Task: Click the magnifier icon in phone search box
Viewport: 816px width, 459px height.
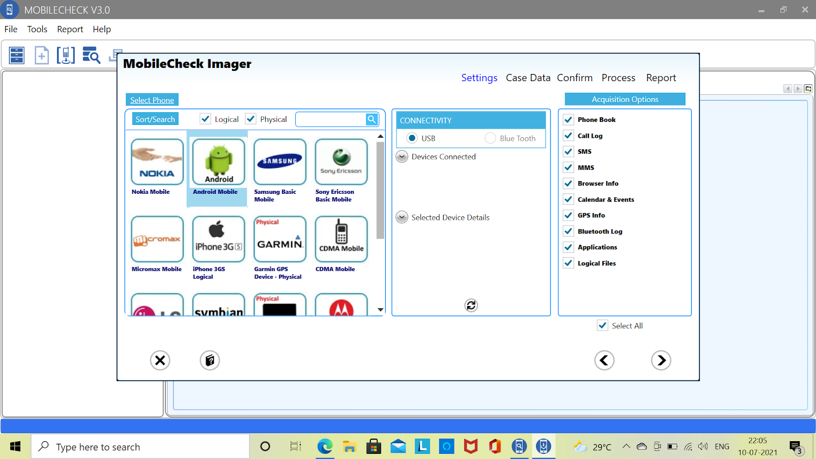Action: (372, 119)
